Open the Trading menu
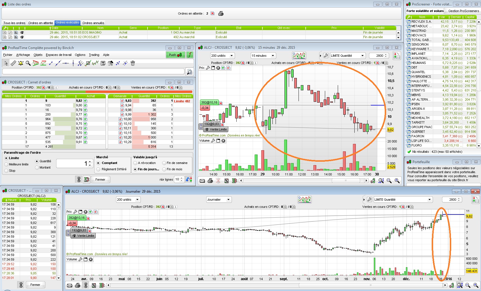Screen dimensions: 481x291 click(x=94, y=55)
